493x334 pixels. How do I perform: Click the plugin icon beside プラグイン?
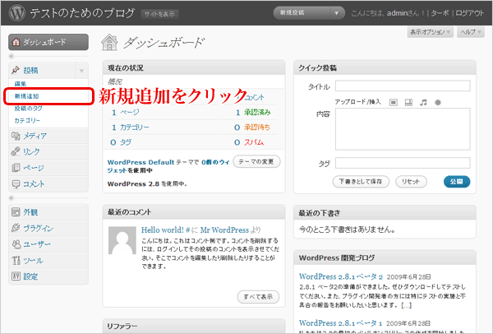[x=16, y=228]
